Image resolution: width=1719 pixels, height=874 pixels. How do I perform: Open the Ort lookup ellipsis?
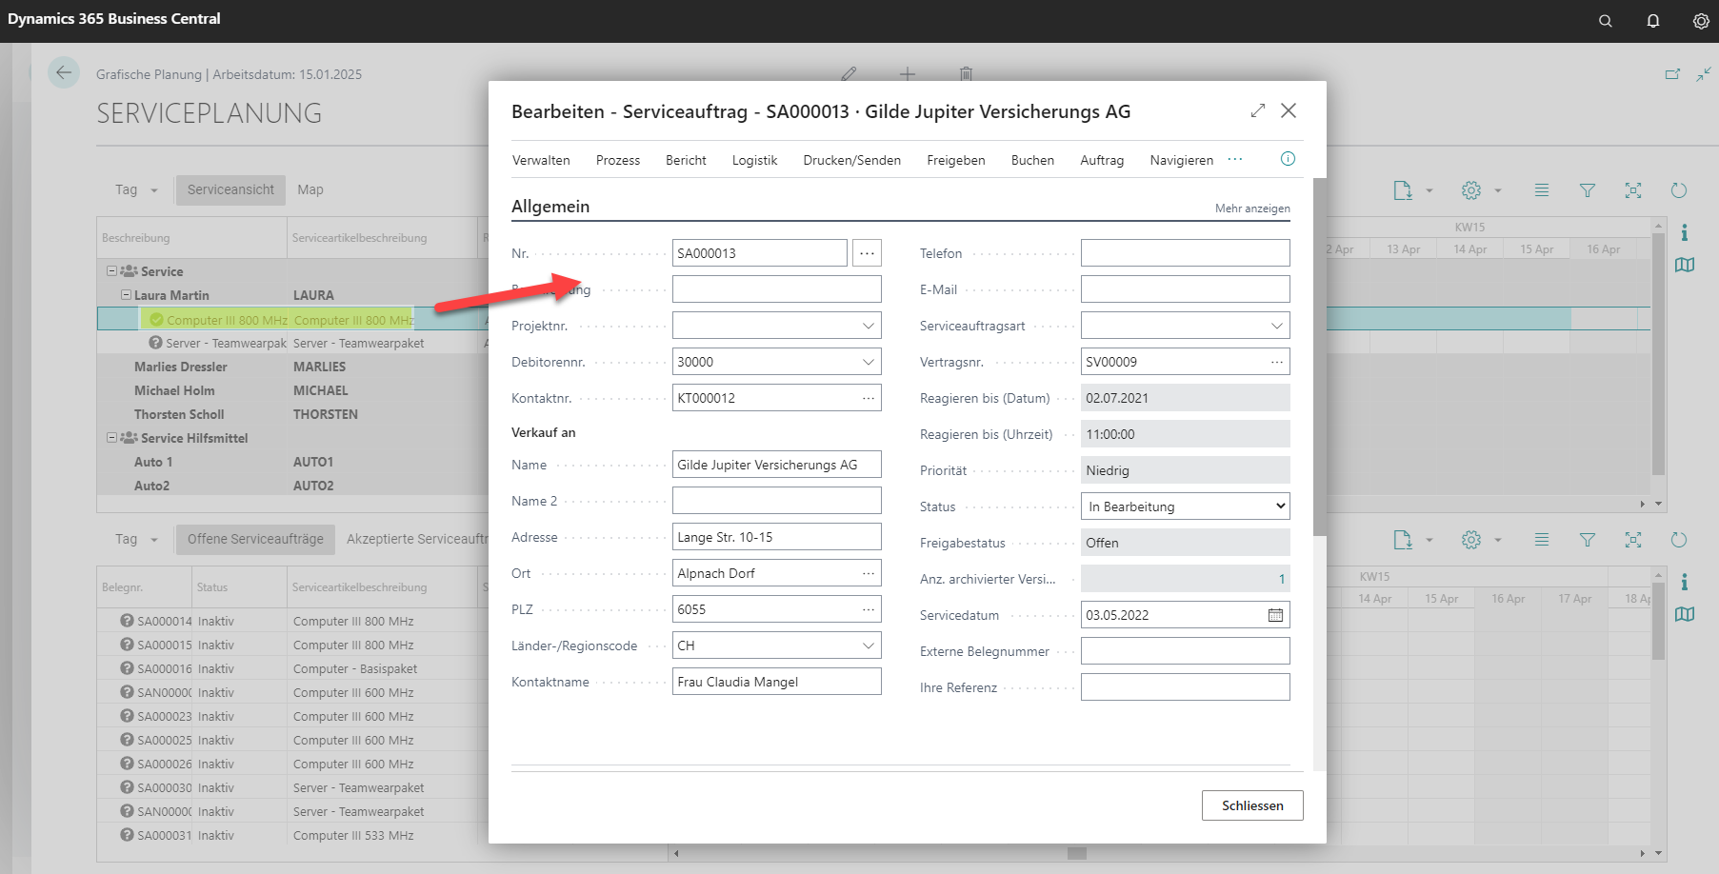(869, 573)
